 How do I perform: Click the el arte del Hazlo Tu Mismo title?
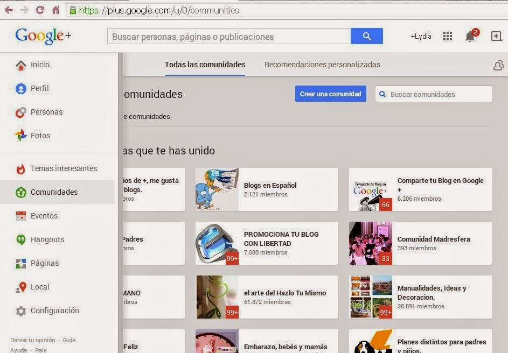pos(285,293)
